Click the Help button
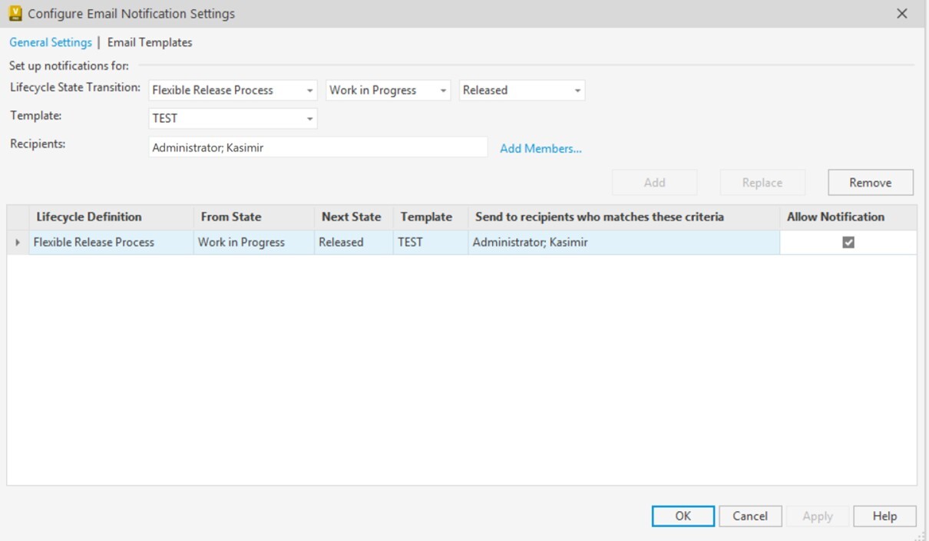Image resolution: width=929 pixels, height=541 pixels. tap(884, 516)
